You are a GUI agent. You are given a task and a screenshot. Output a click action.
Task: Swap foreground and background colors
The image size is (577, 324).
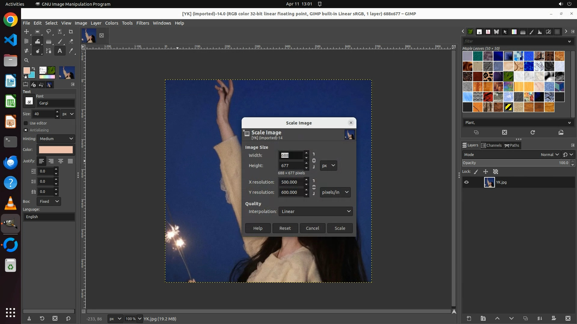pyautogui.click(x=33, y=69)
